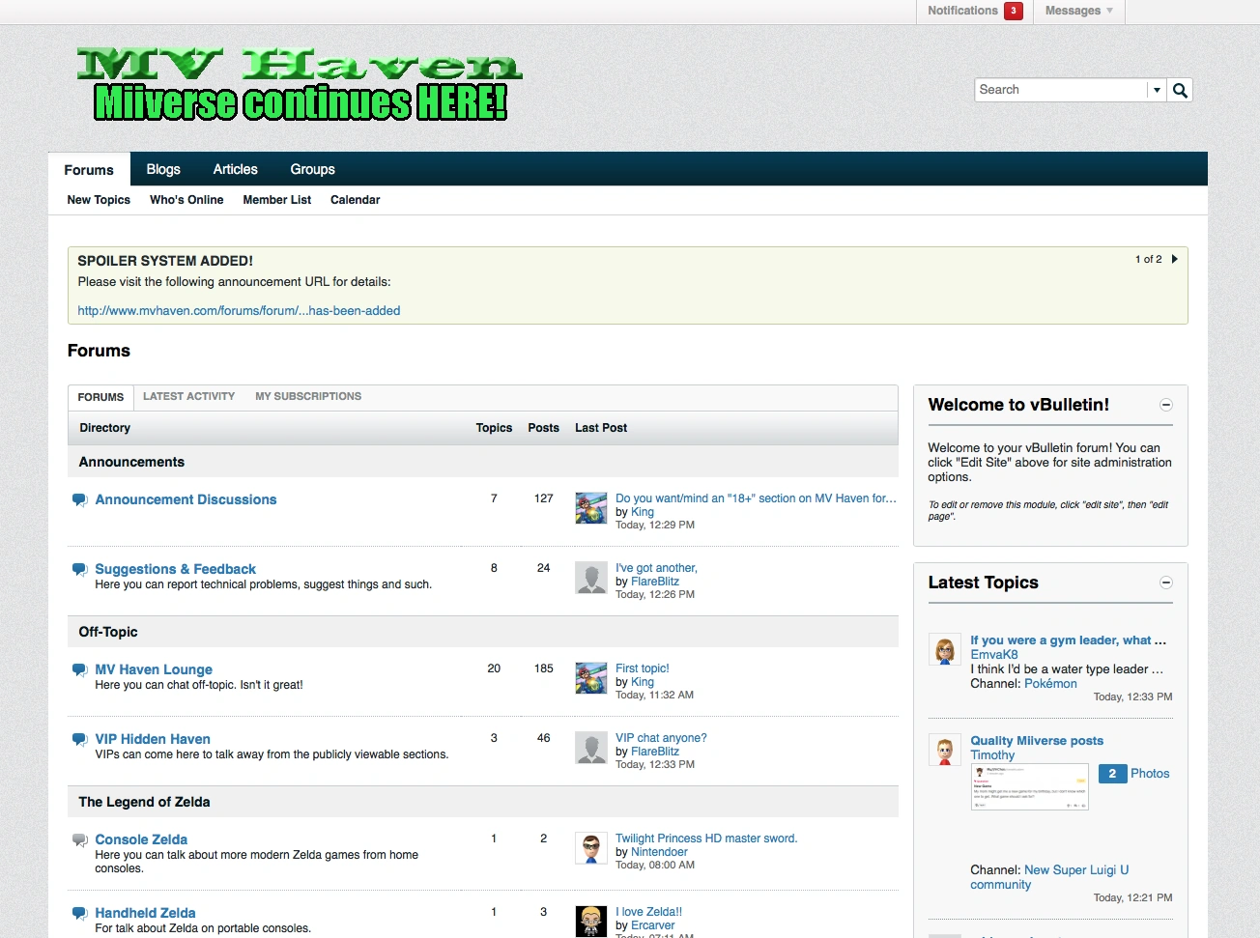1260x938 pixels.
Task: Open "I've got another," last post
Action: click(x=656, y=568)
